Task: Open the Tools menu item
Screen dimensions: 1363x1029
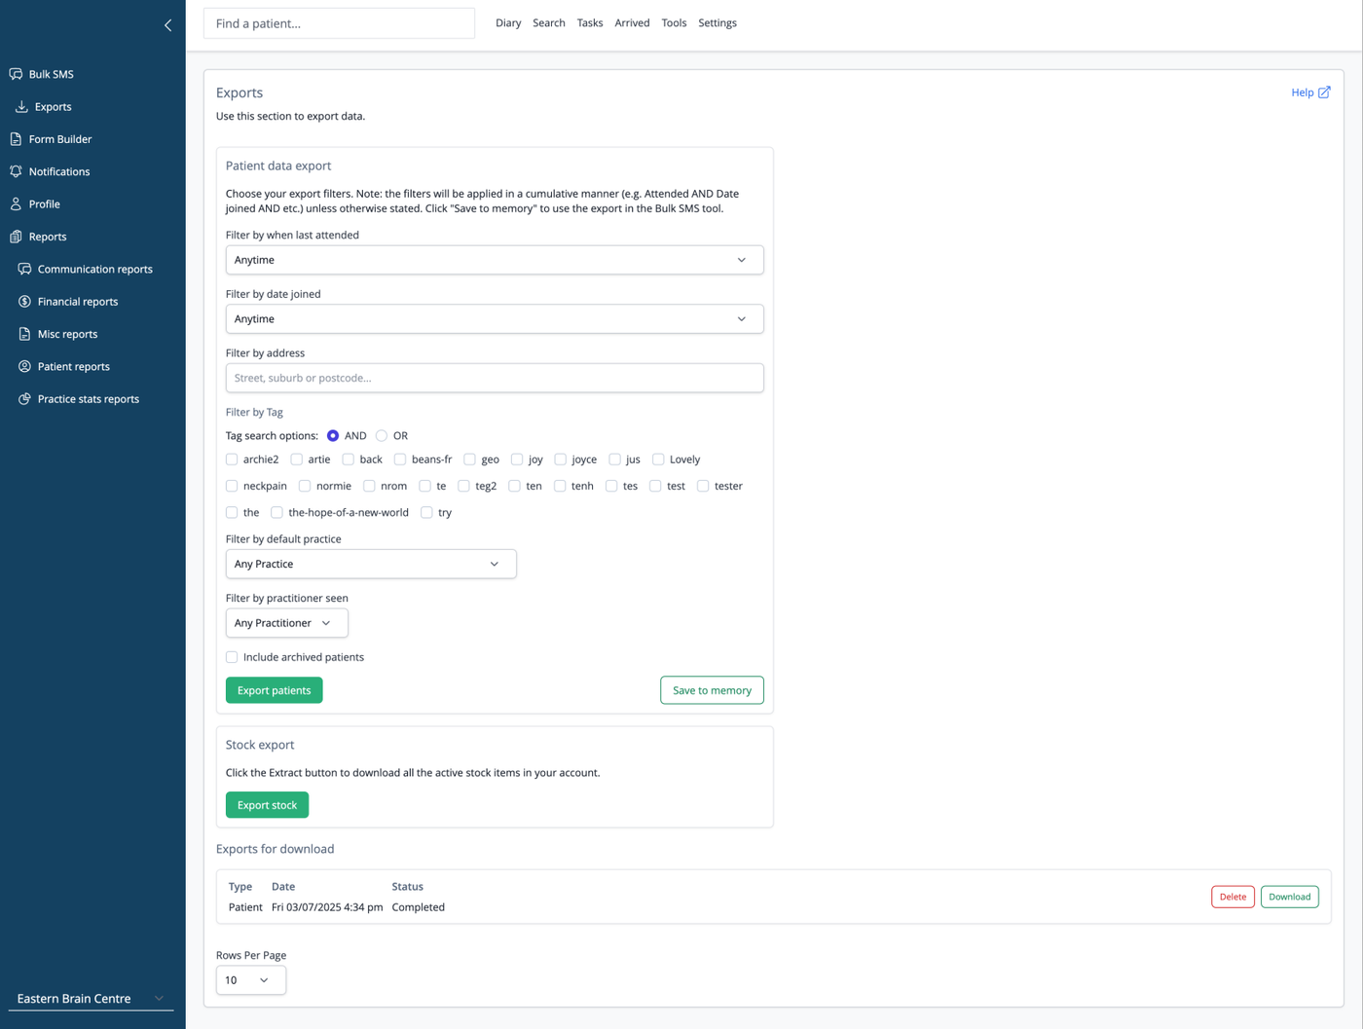Action: point(674,23)
